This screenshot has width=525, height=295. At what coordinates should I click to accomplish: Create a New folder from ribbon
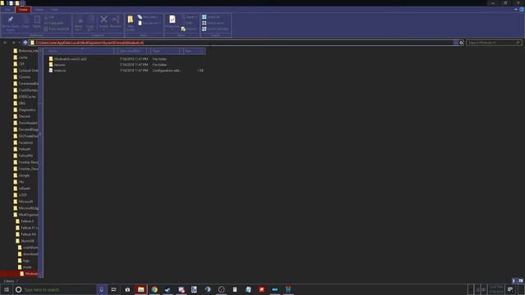point(130,24)
